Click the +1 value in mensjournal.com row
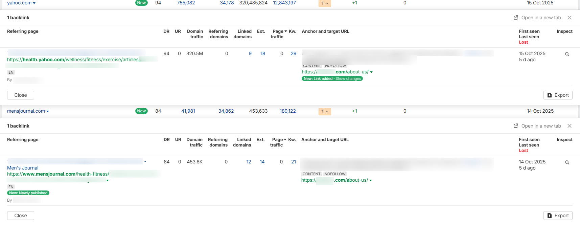Viewport: 580px width, 225px height. click(x=354, y=111)
